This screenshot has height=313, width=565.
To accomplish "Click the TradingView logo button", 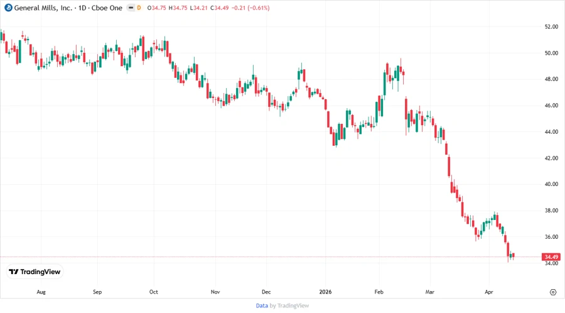I will tap(35, 272).
